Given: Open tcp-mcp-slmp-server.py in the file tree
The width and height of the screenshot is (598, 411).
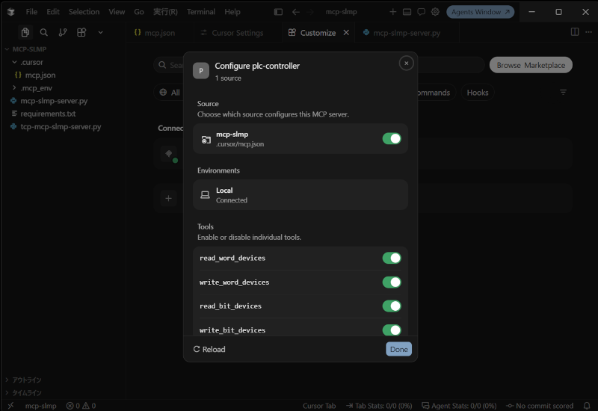Looking at the screenshot, I should tap(61, 126).
